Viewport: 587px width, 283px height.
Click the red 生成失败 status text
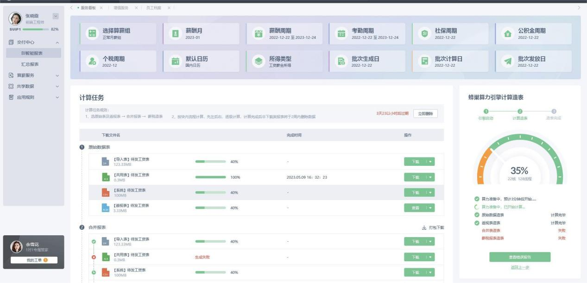(202, 257)
